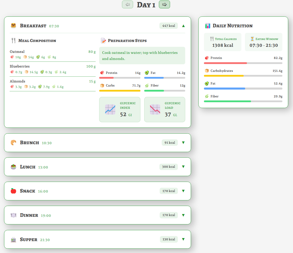Click the Preparation Steps notepad icon
The width and height of the screenshot is (293, 253).
[x=103, y=40]
